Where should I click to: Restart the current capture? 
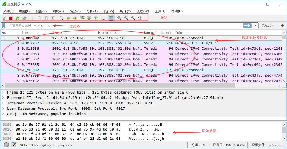(x=17, y=18)
